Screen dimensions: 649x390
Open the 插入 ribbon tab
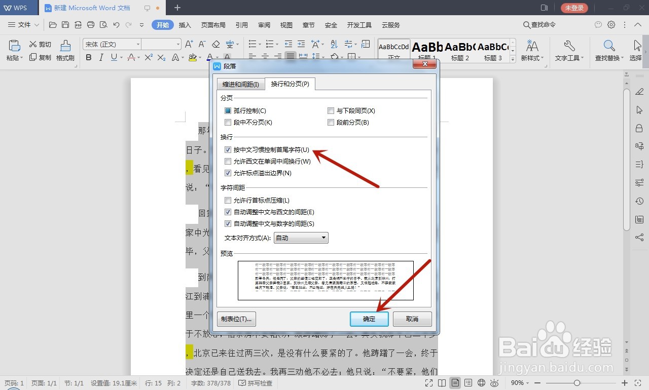click(x=185, y=25)
